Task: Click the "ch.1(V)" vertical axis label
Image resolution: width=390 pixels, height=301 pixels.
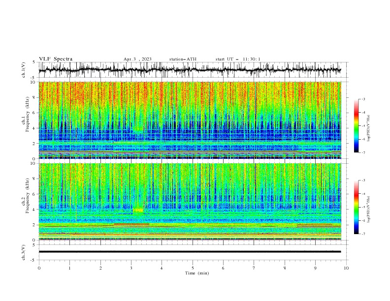Action: point(24,70)
